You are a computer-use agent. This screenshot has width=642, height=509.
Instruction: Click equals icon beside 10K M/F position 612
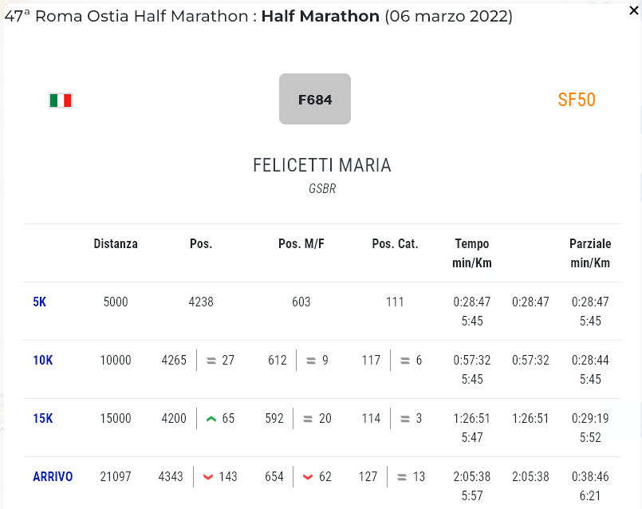point(311,361)
